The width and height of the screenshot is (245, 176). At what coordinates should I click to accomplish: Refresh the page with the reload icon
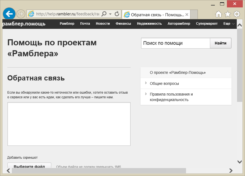click(117, 14)
